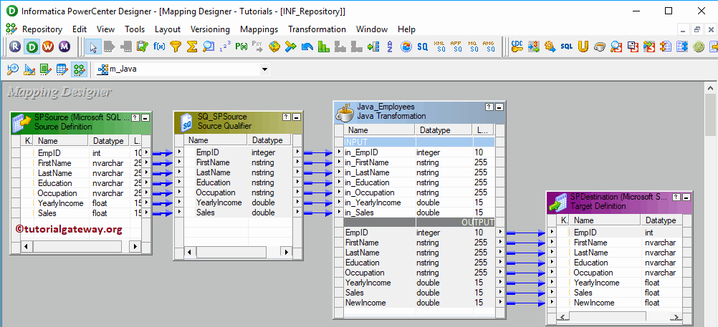Open the Layout menu
This screenshot has width=718, height=327.
click(168, 29)
